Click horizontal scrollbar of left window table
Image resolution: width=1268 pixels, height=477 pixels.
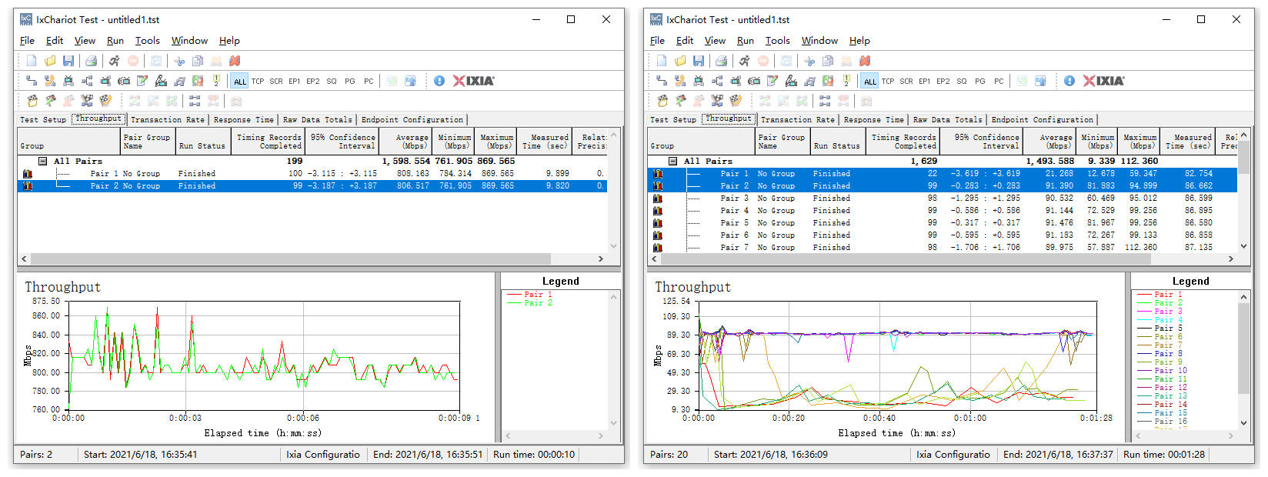[x=313, y=259]
